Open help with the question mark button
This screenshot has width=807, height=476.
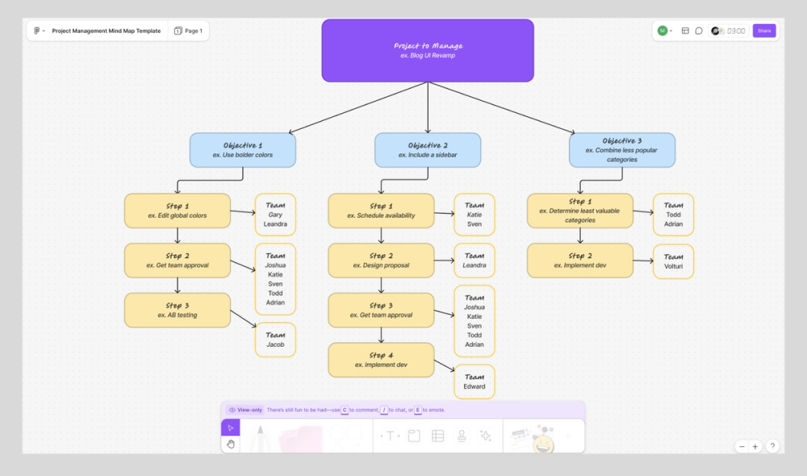(772, 445)
